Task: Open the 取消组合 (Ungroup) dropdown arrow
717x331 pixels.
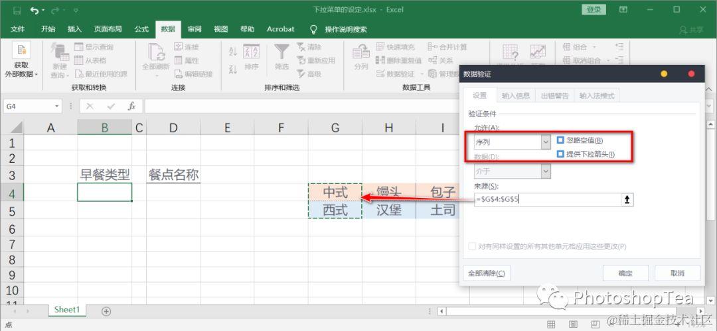Action: coord(608,60)
